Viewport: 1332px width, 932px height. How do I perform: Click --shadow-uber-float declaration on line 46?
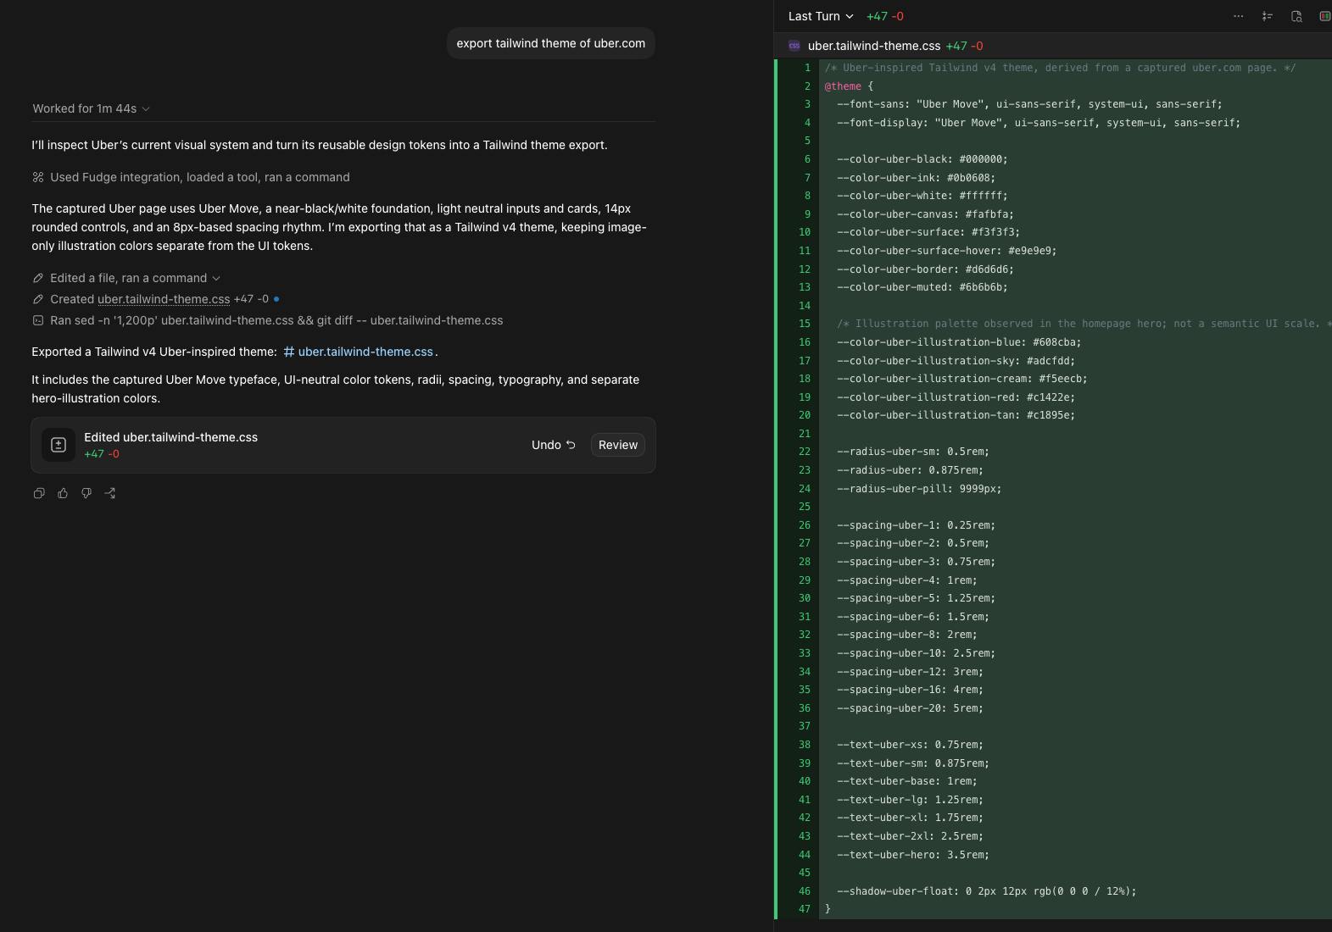[986, 891]
